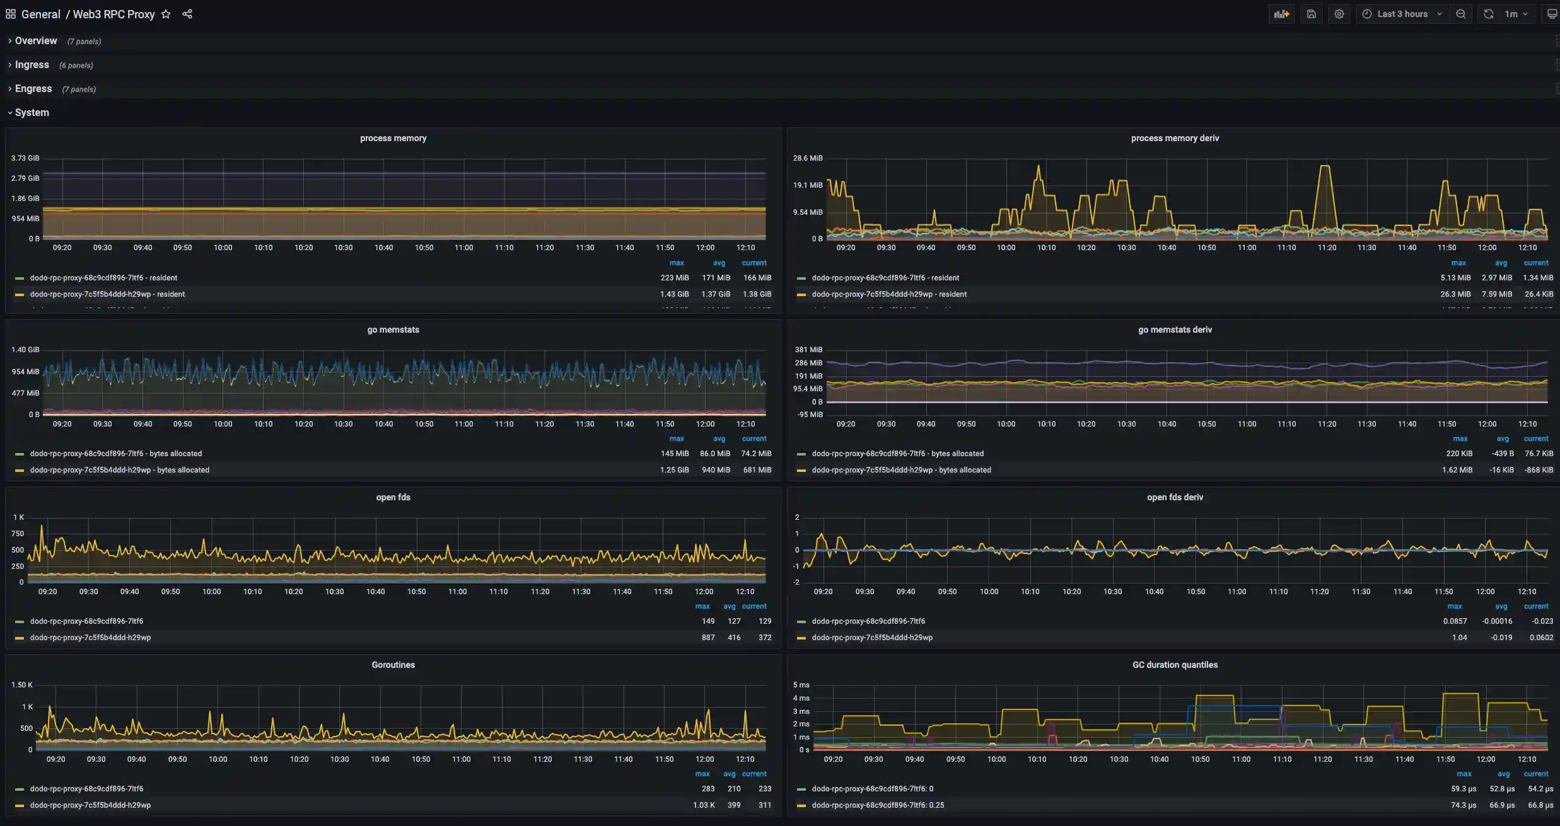Click the Goroutines panel title

[x=393, y=664]
